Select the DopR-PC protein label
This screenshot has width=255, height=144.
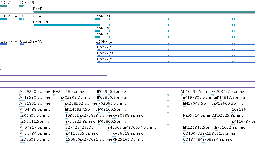coord(105,59)
